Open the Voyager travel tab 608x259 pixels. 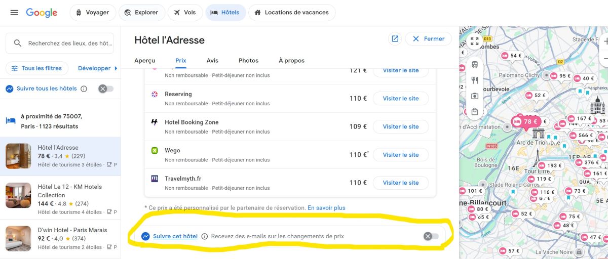pos(93,13)
